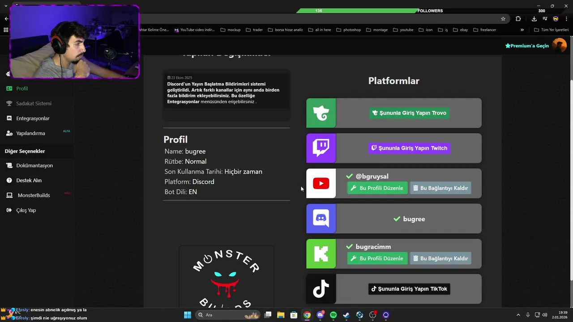
Task: Click the 23 Ekim 2025 changelog entry
Action: [x=227, y=90]
